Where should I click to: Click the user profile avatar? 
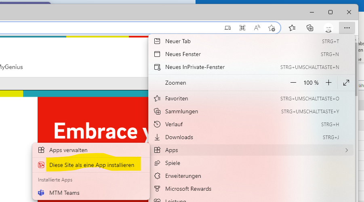tap(328, 28)
